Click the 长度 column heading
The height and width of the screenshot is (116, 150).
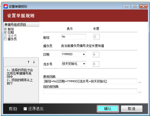(96, 29)
